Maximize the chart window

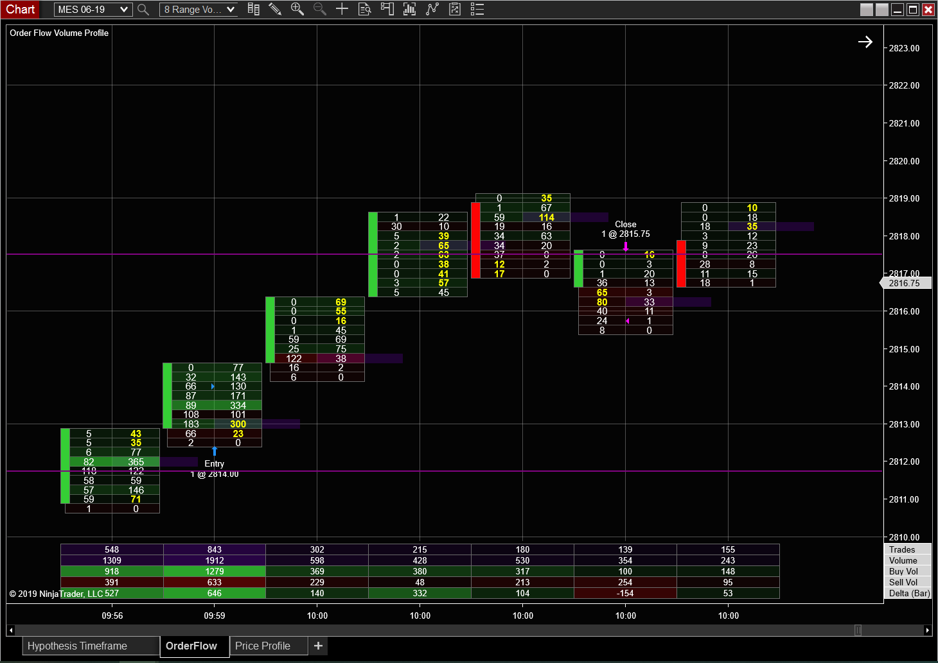pos(913,10)
